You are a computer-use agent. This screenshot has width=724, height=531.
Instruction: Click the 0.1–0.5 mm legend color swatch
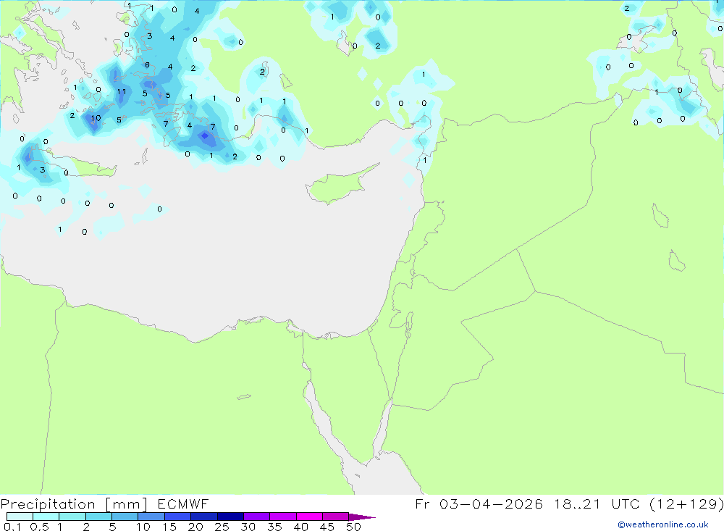[x=20, y=517]
